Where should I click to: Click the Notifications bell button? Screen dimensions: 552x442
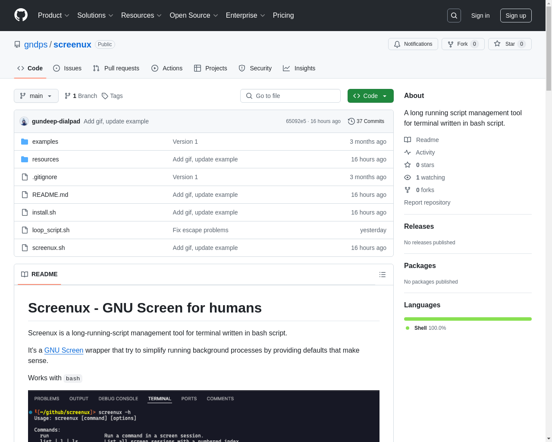[413, 44]
